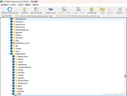Collapse the QQBrowser folder
Image resolution: width=127 pixels, height=96 pixels.
(x=9, y=54)
